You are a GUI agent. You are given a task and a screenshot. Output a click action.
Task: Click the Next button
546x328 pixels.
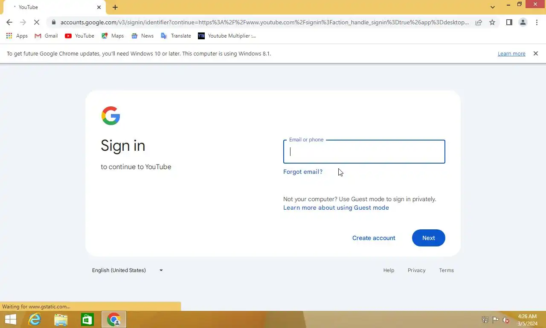click(429, 238)
